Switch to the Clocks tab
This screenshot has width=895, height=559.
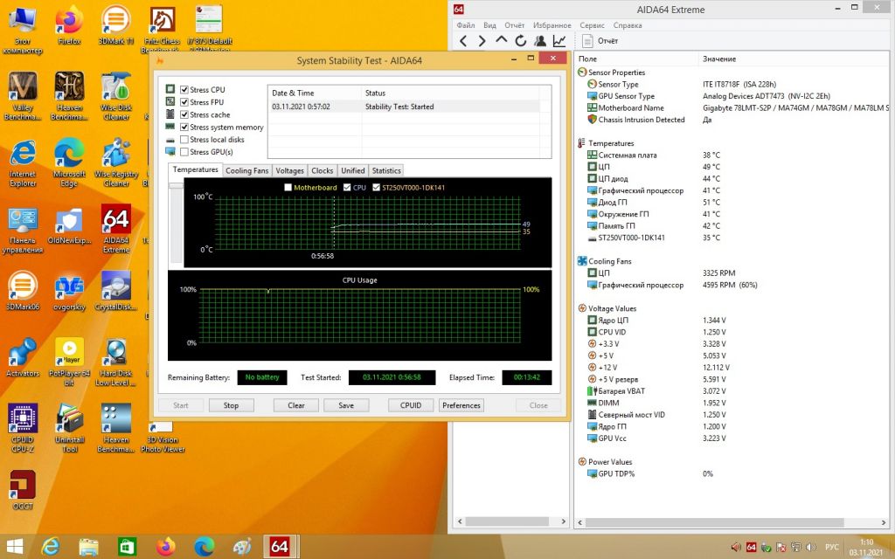click(x=322, y=170)
